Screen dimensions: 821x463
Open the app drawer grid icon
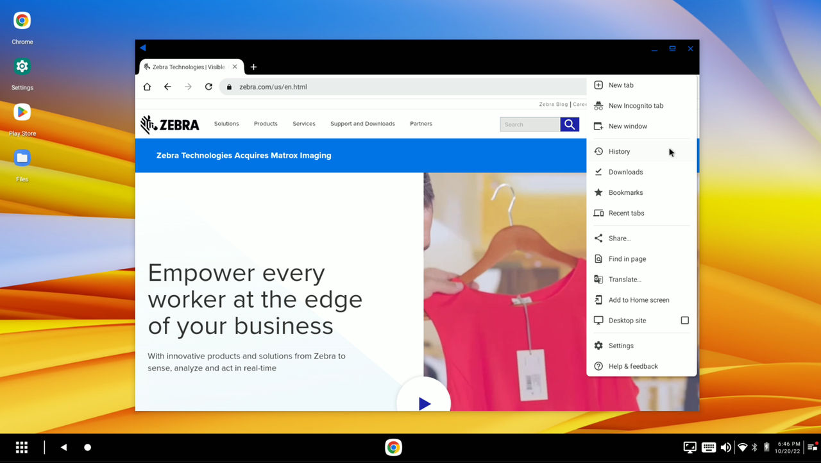click(22, 448)
